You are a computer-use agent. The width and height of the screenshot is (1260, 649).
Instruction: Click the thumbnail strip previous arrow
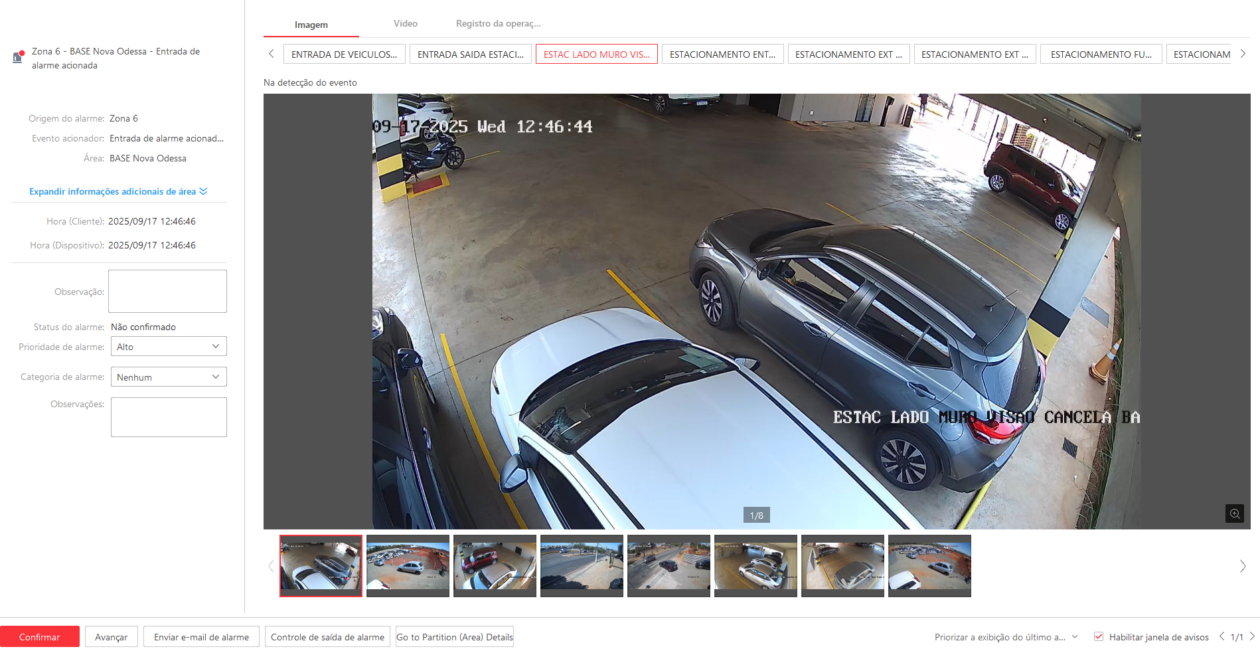(271, 567)
